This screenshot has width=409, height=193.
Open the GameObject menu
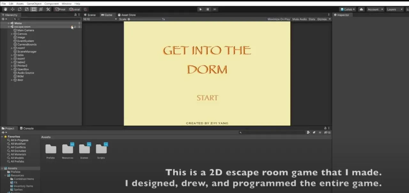[x=34, y=4]
